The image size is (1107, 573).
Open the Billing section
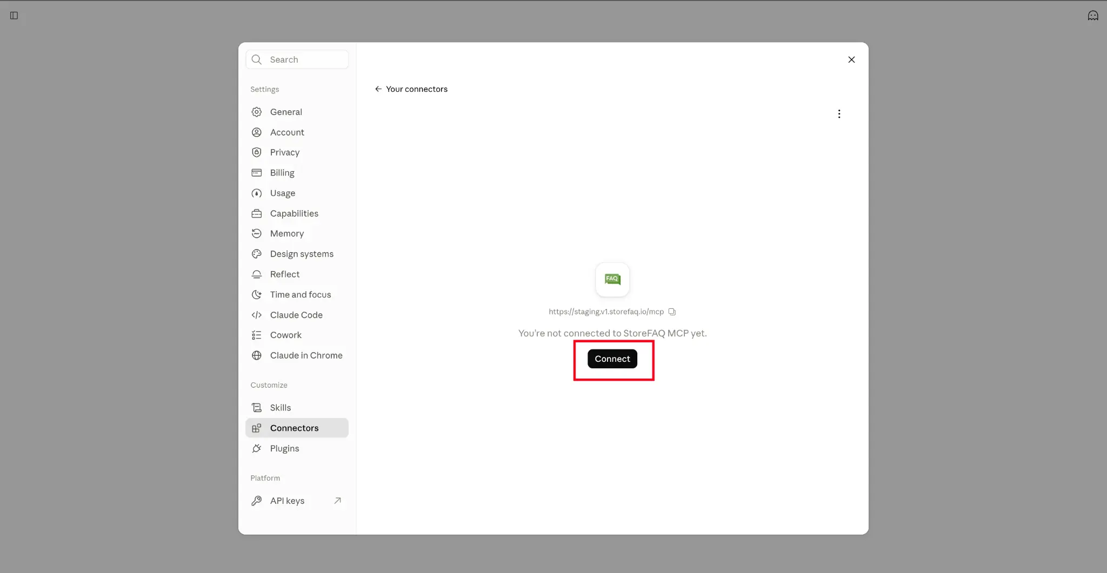(297, 173)
